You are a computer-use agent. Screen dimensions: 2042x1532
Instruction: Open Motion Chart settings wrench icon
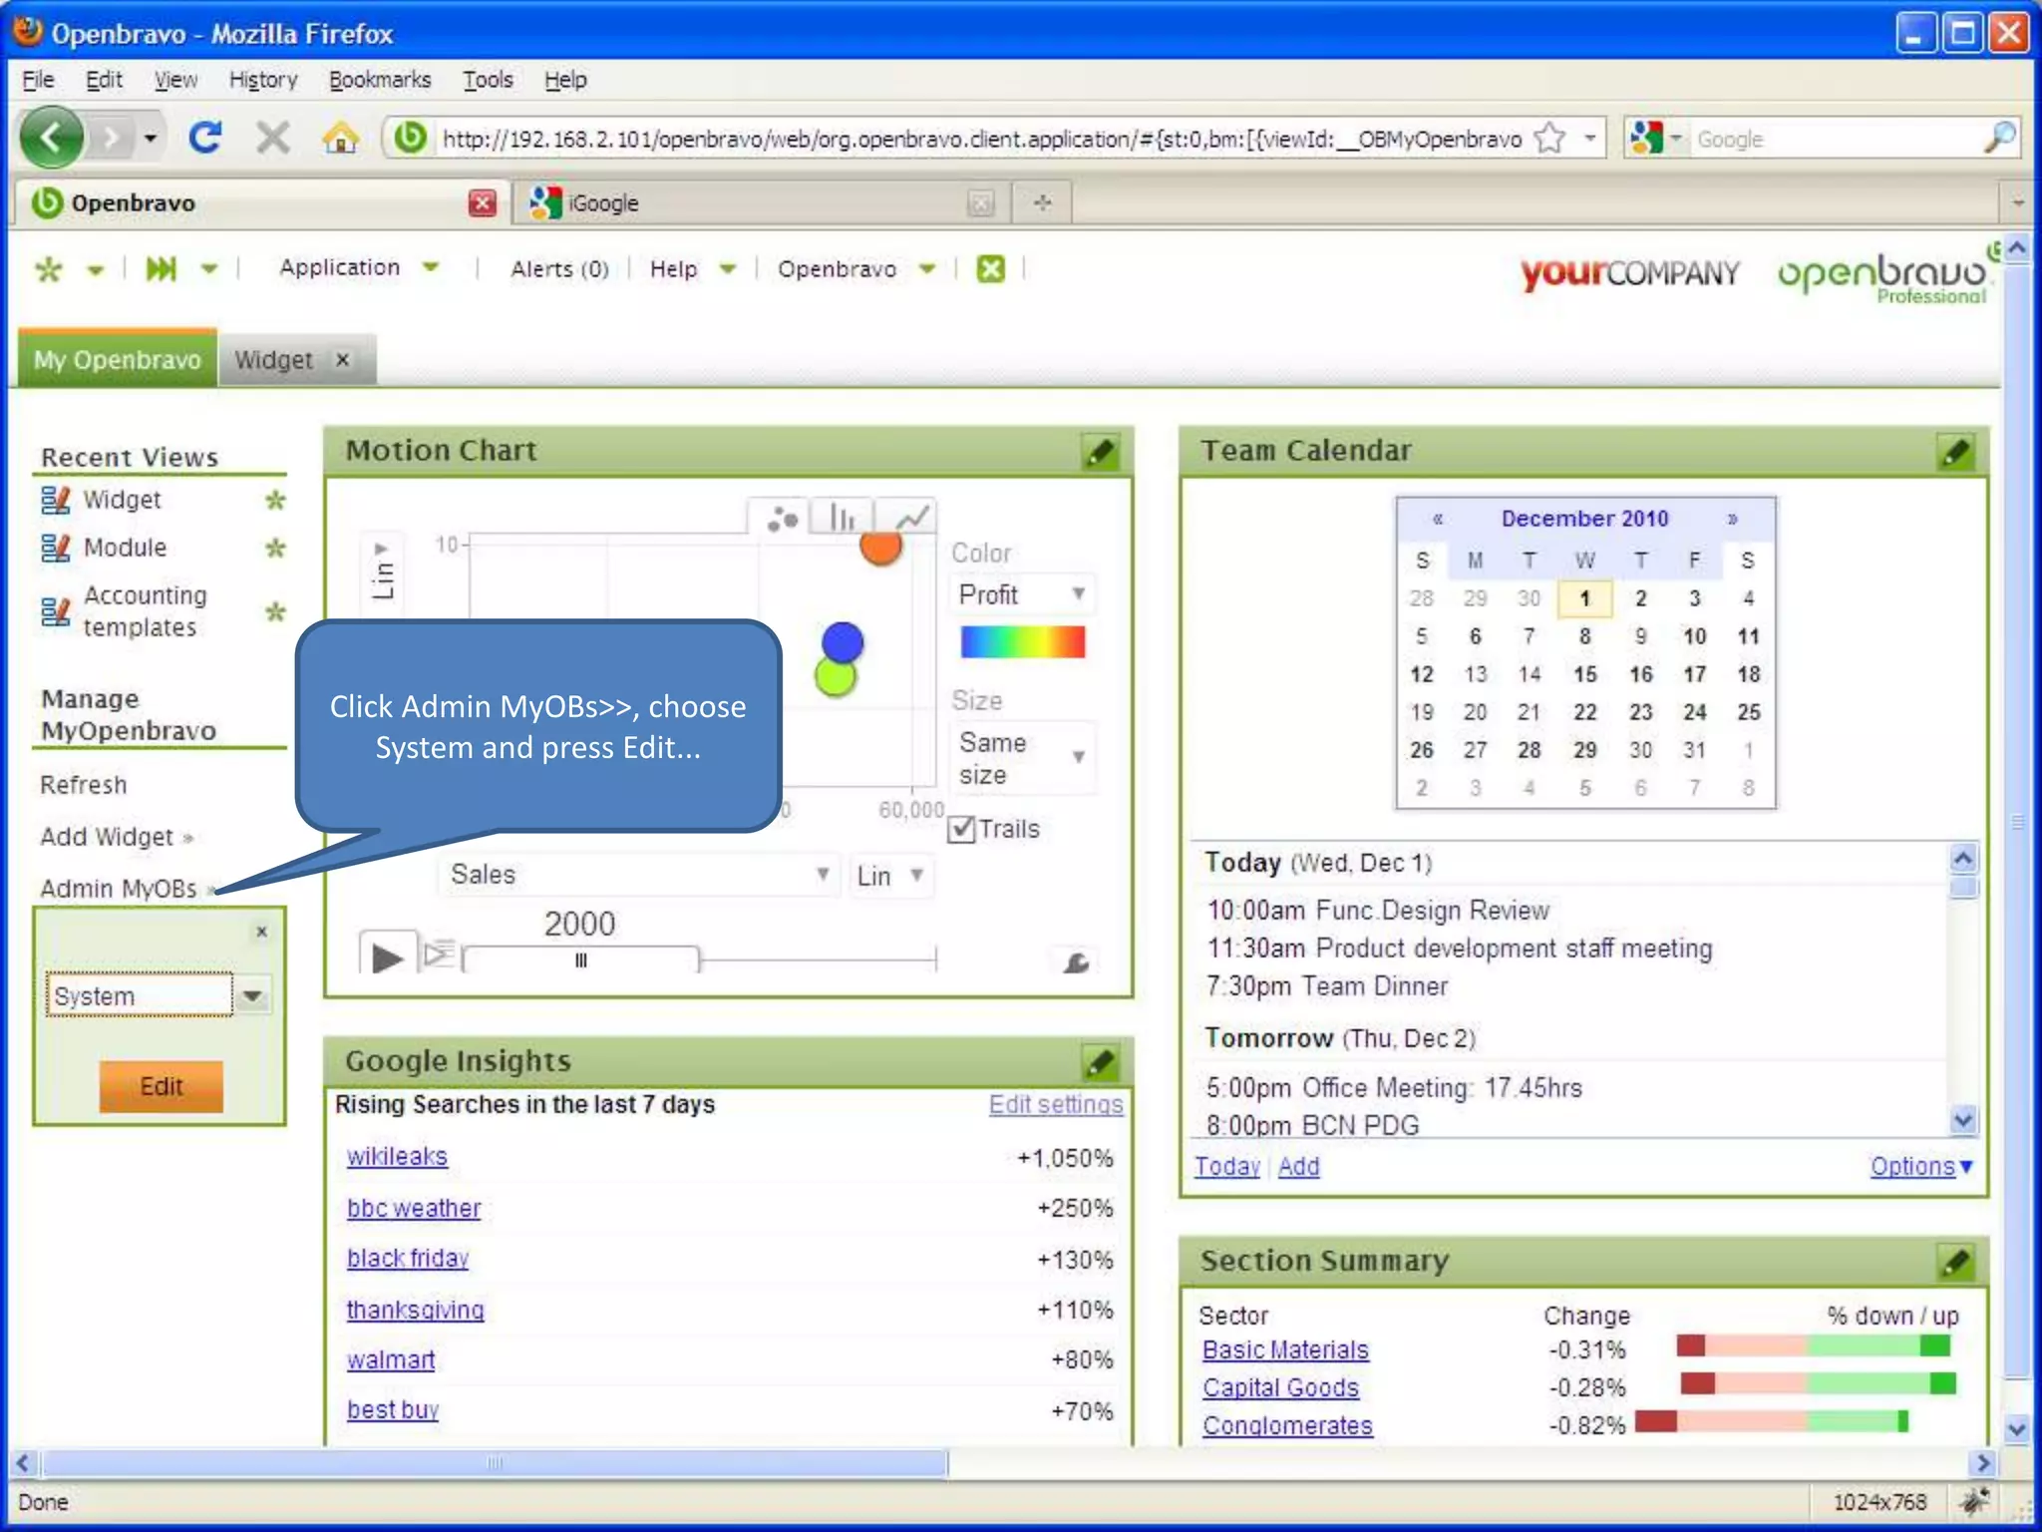tap(1076, 962)
